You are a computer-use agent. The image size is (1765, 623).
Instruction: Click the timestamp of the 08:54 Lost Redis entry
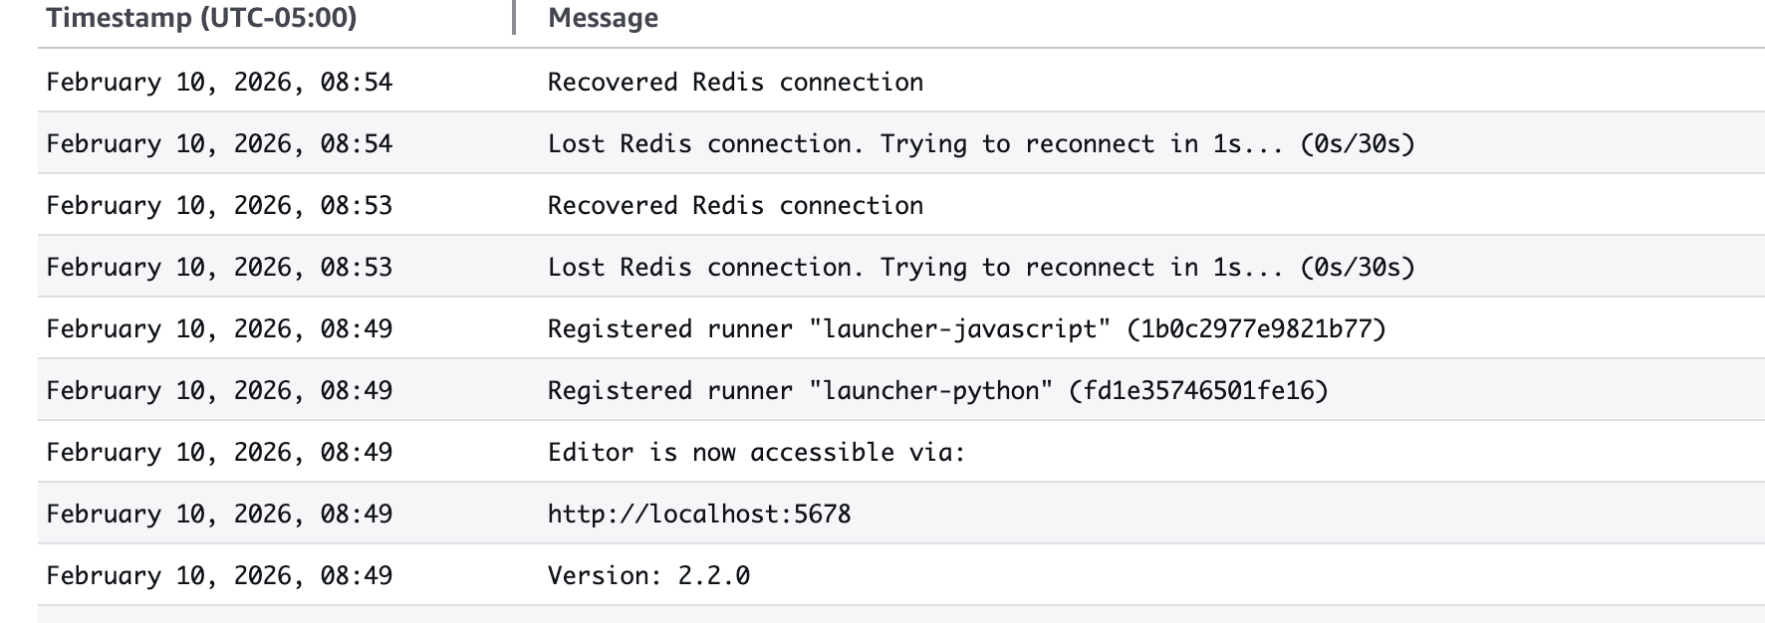(219, 144)
